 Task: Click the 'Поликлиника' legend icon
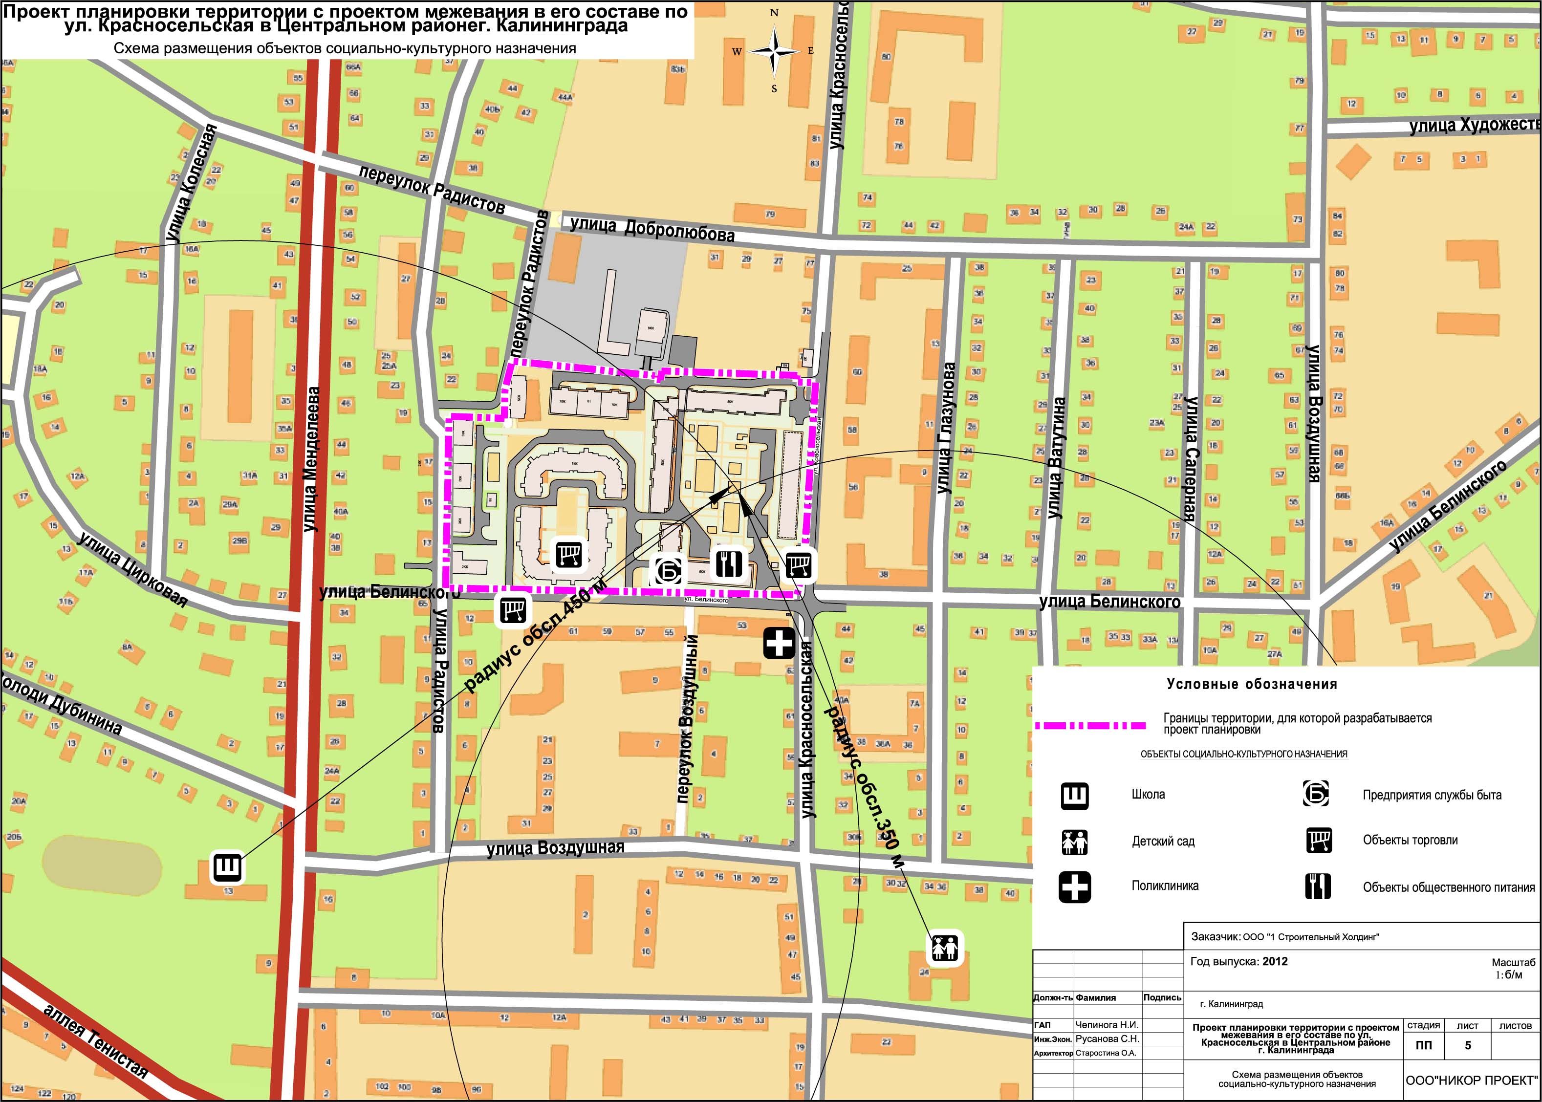coord(1074,887)
